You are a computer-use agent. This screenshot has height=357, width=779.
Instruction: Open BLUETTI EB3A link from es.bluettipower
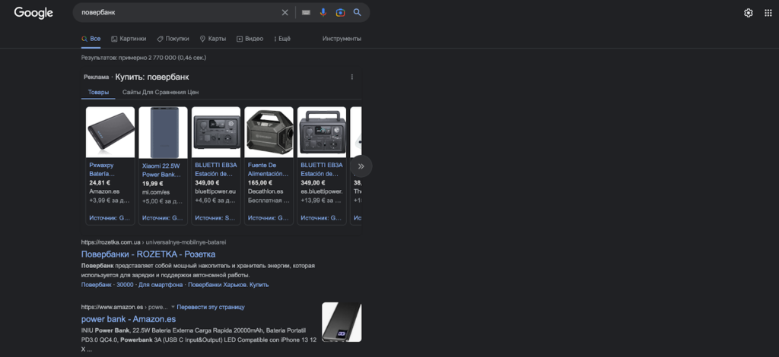[x=322, y=169]
